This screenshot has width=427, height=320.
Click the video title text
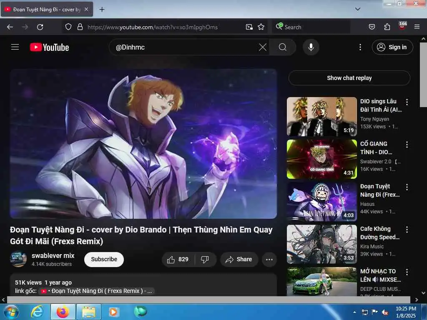point(141,235)
